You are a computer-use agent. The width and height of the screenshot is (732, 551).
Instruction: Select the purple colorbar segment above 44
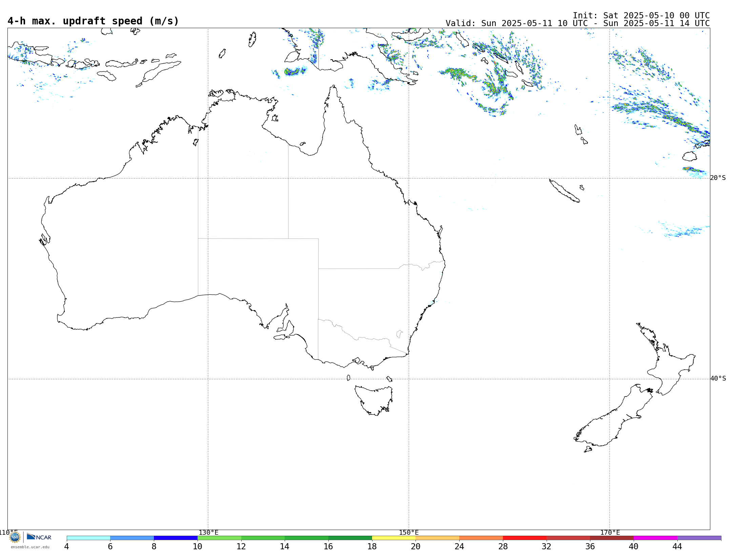[x=699, y=538]
